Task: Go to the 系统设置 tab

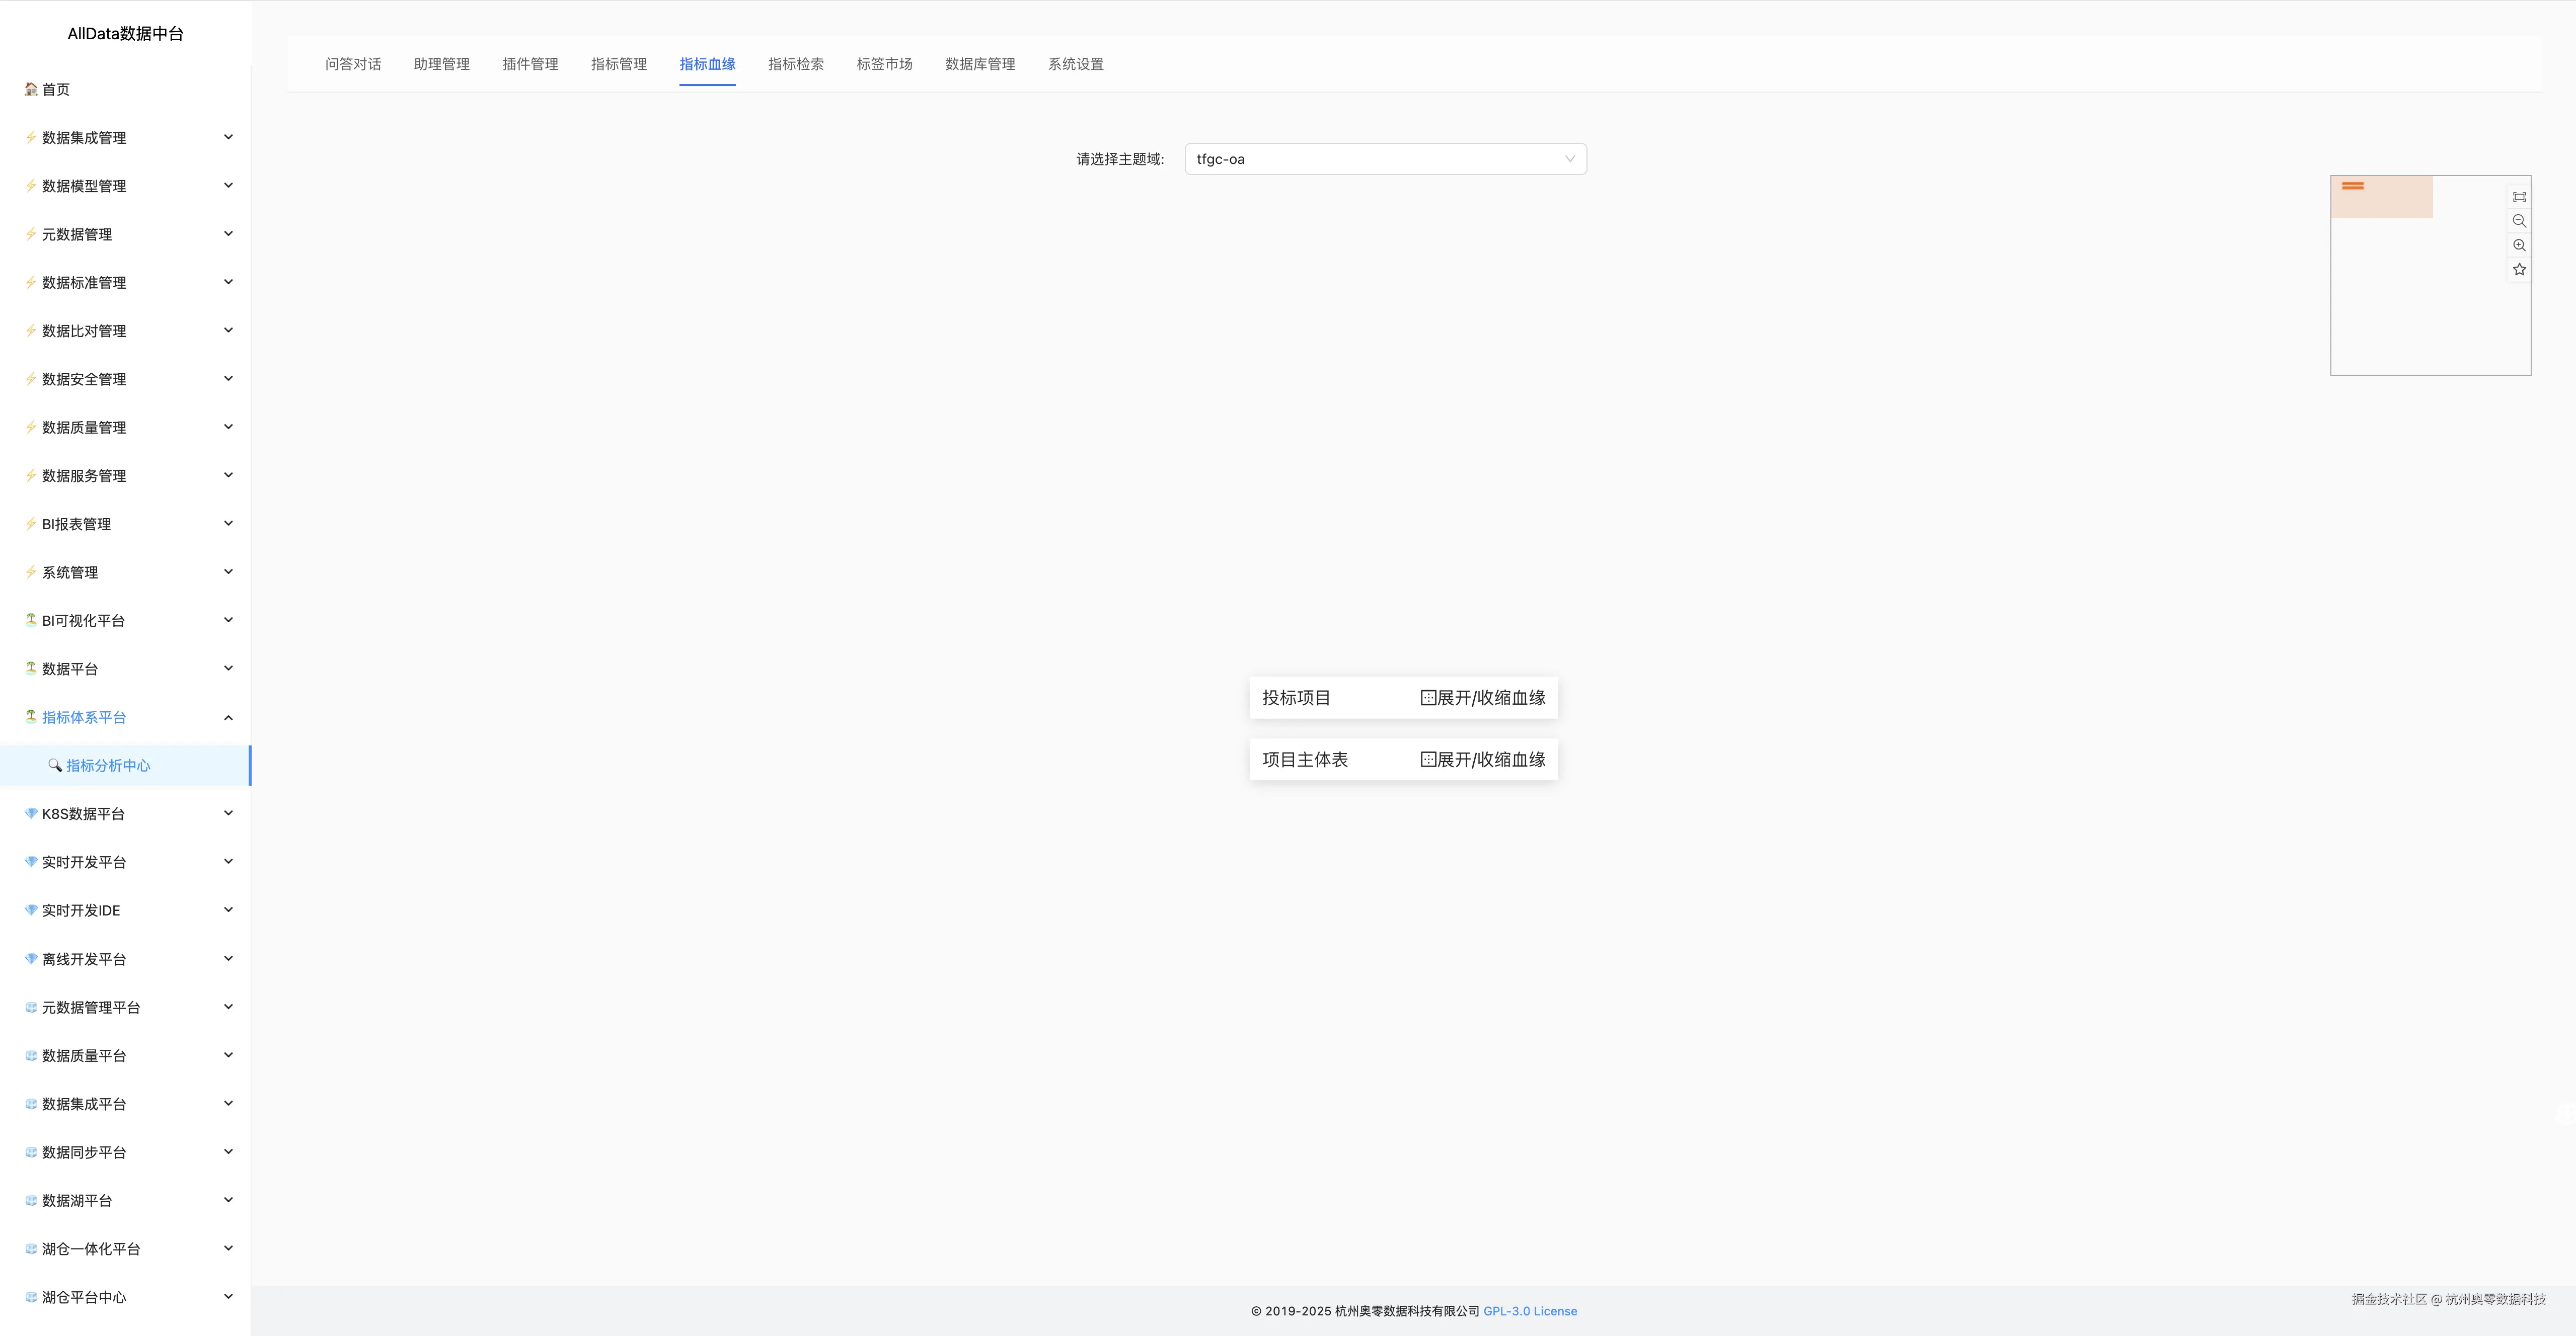Action: tap(1075, 64)
